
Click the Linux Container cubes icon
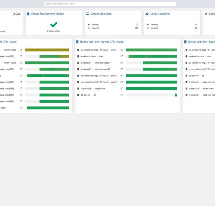(147, 14)
